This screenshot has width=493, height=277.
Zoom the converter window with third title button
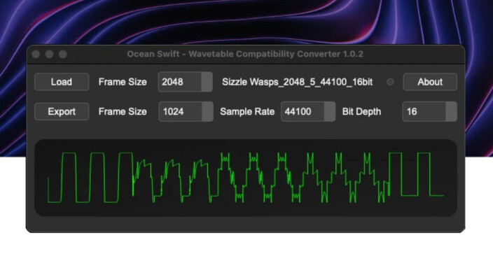tap(63, 55)
